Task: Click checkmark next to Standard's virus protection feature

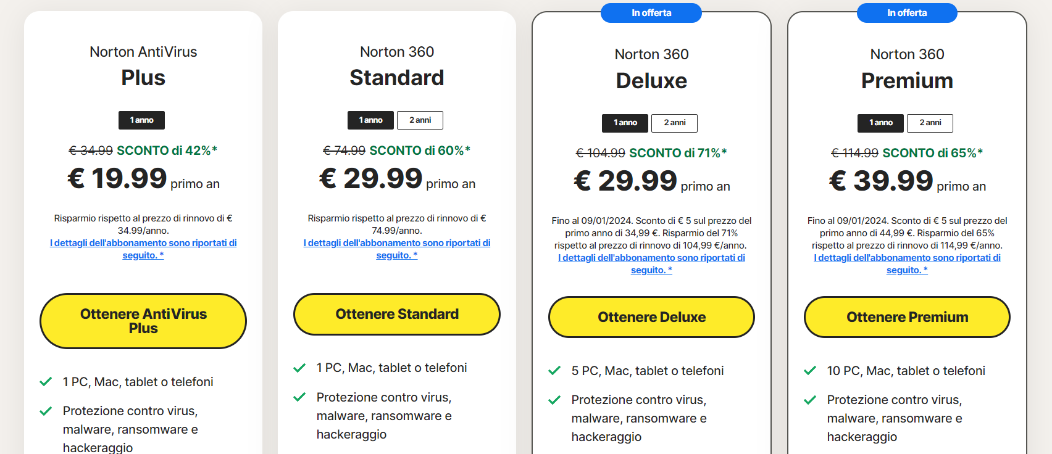Action: pos(299,397)
